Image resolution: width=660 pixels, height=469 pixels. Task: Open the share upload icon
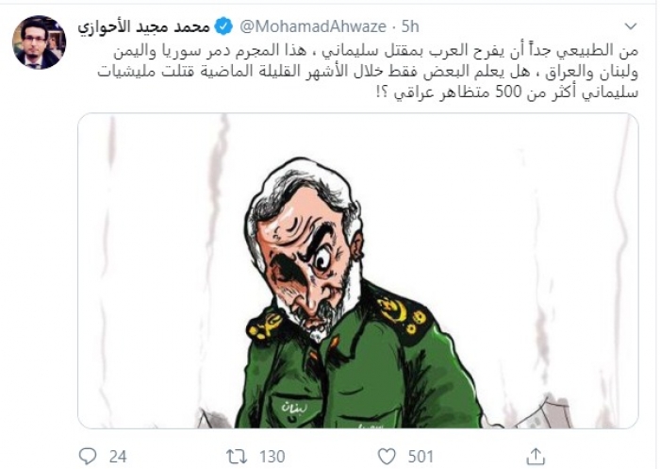536,457
